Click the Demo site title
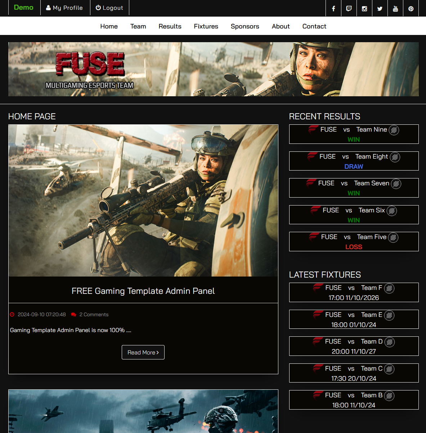The width and height of the screenshot is (426, 433). click(23, 8)
